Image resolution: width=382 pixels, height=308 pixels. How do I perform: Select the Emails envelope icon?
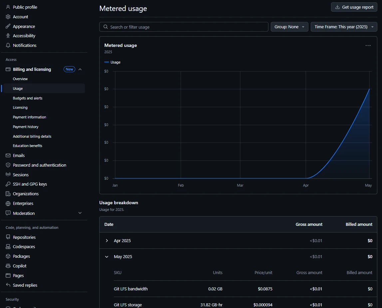tap(7, 155)
